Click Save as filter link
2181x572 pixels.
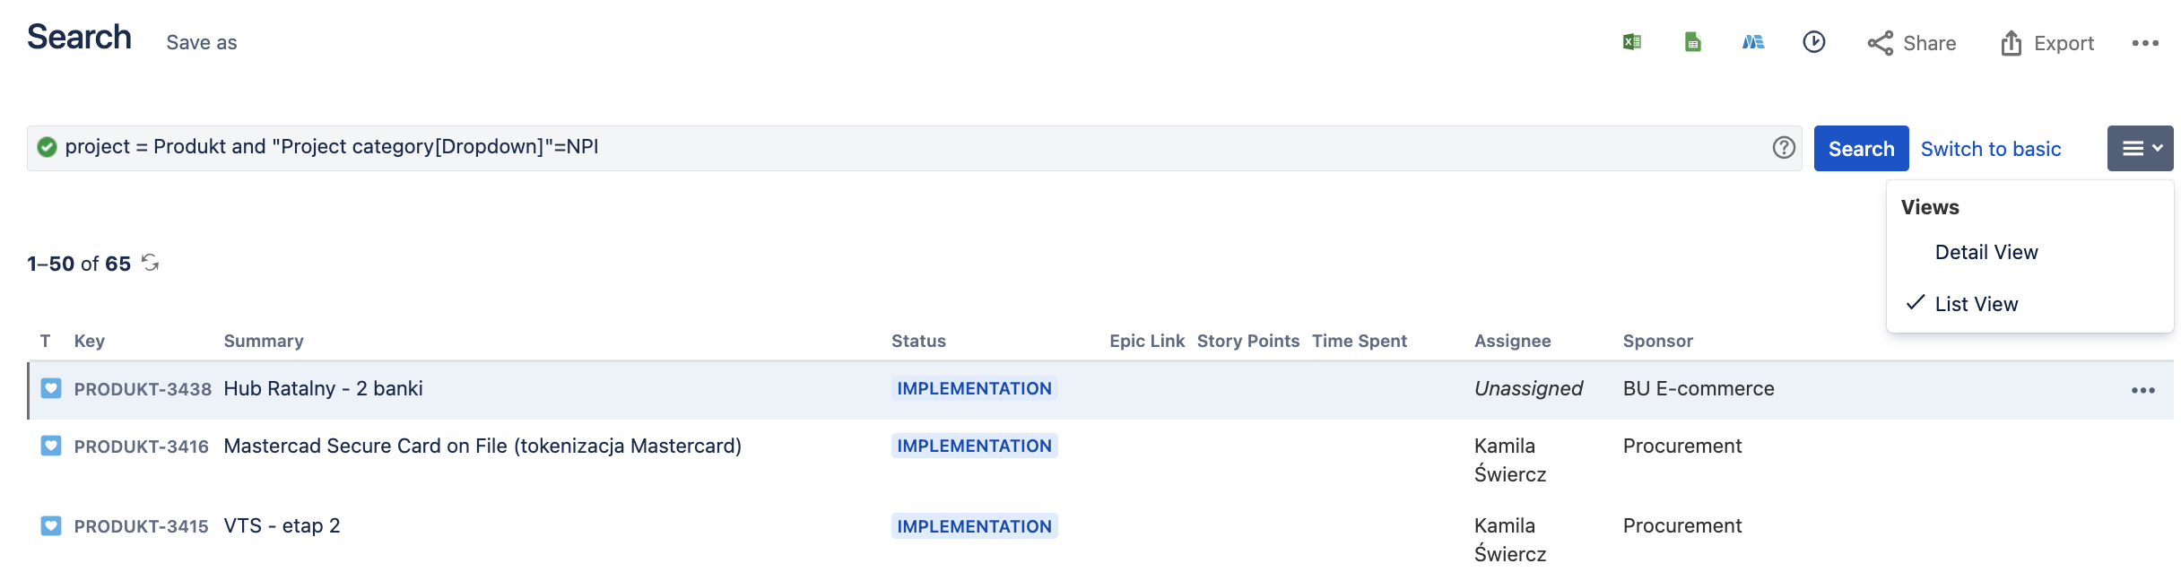coord(202,43)
